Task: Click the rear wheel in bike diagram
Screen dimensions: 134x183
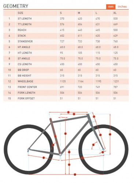Action: [x=29, y=149]
